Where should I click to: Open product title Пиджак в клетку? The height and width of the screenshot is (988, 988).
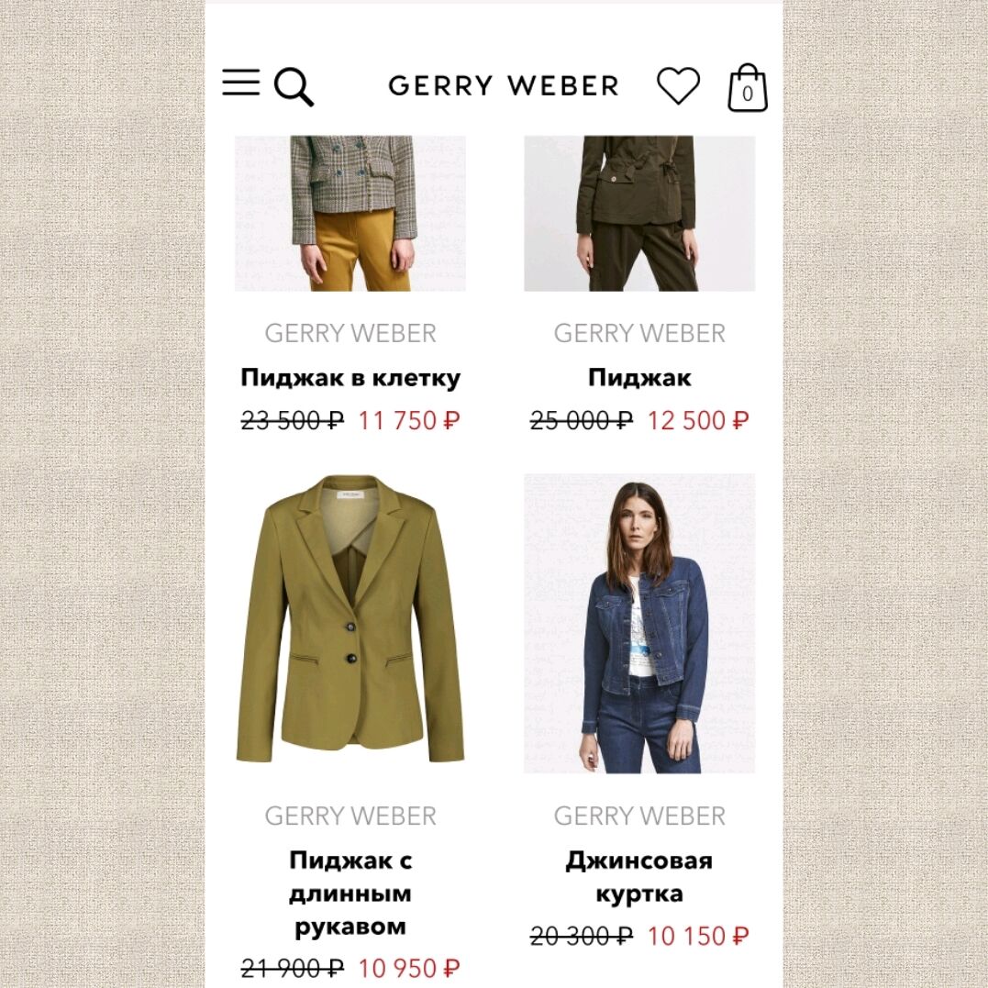coord(350,377)
